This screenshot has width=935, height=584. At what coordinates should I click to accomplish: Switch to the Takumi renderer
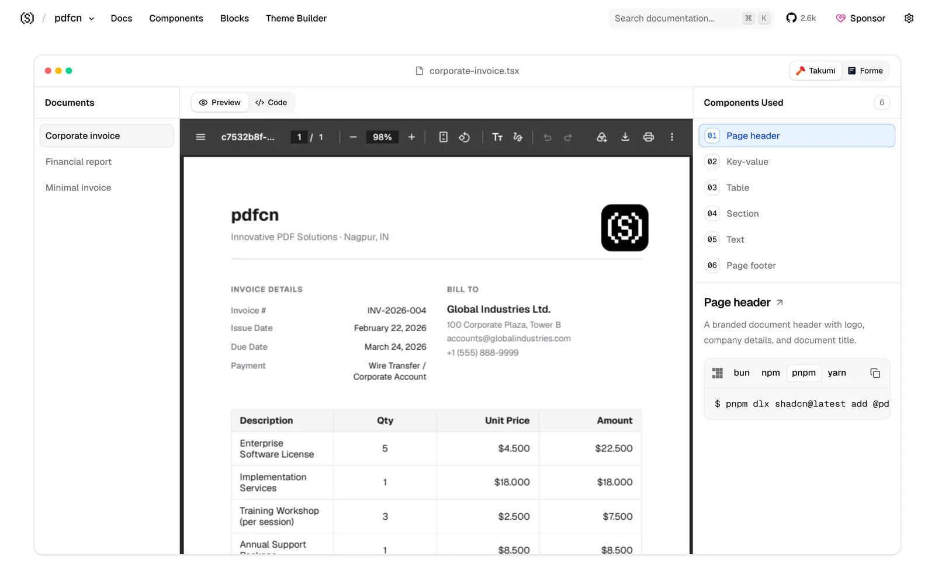point(816,71)
